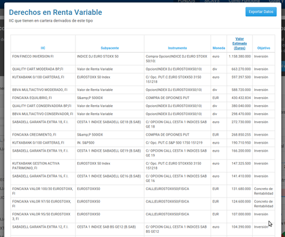The image size is (285, 237).
Task: Click value 588.720.000
Action: pyautogui.click(x=241, y=90)
